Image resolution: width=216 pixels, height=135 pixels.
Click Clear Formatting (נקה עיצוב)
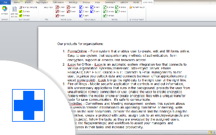(48, 7)
